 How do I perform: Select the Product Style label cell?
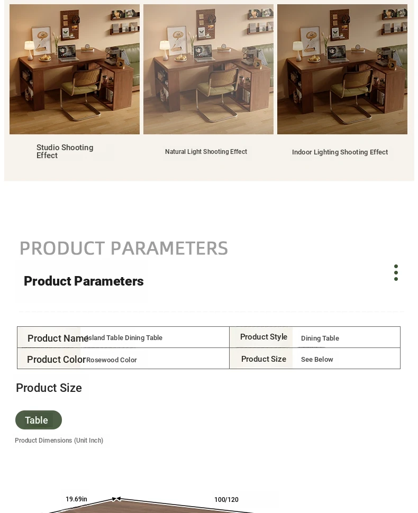click(263, 337)
